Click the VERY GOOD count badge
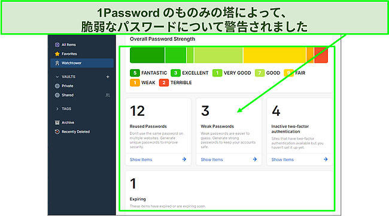This screenshot has height=216, width=389. coord(217,73)
